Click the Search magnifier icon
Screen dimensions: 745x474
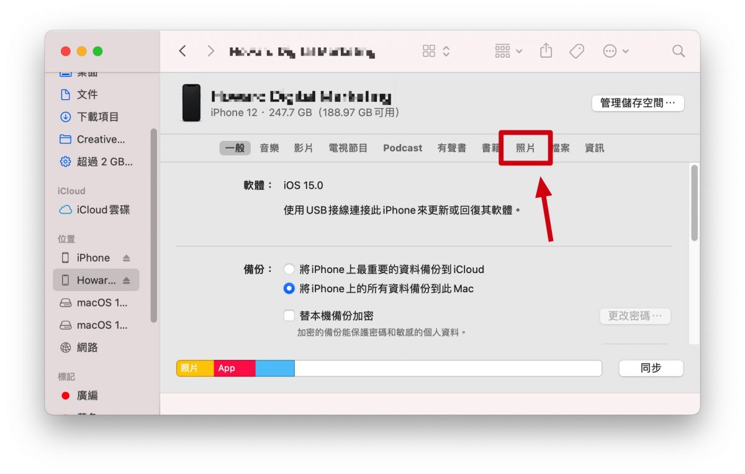coord(679,51)
